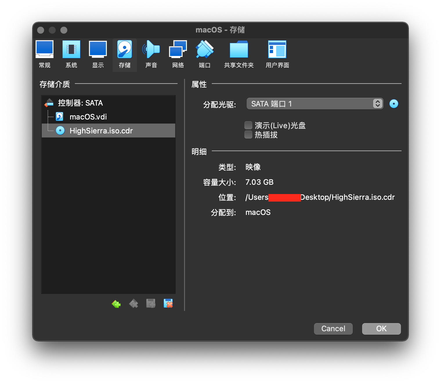Click the macOS value next to 分配到

[x=258, y=212]
